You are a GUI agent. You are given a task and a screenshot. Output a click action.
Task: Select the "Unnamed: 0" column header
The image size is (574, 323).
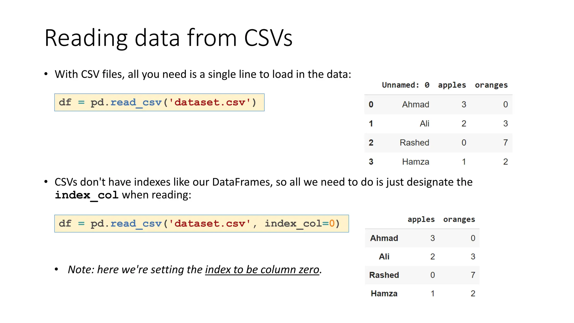[x=405, y=85]
